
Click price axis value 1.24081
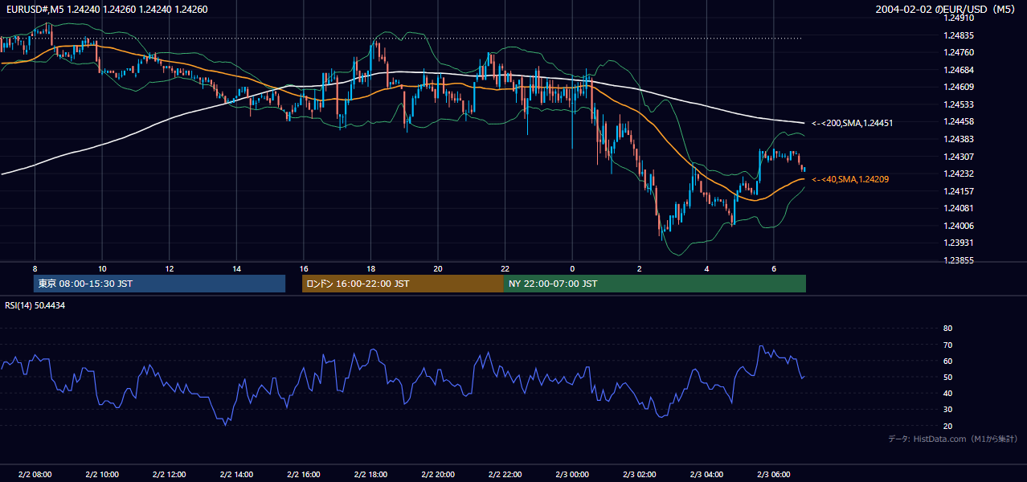tap(959, 208)
